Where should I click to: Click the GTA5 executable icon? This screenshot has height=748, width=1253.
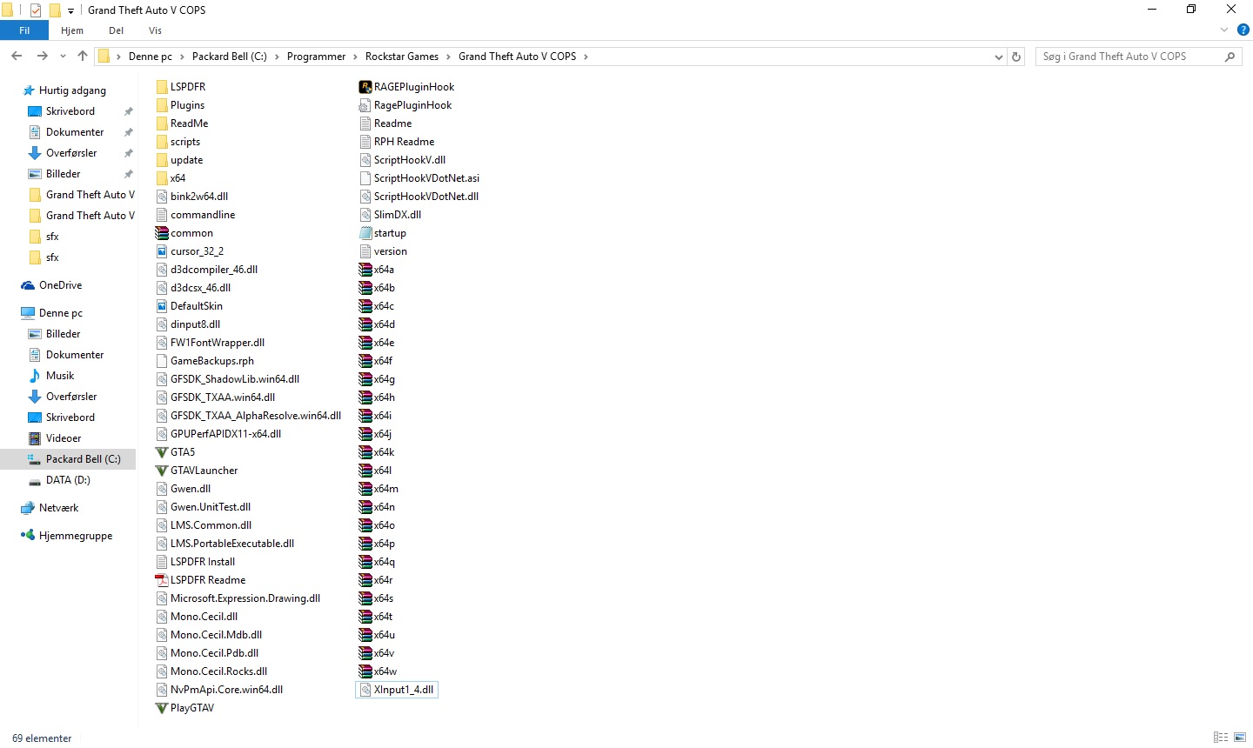pyautogui.click(x=162, y=452)
